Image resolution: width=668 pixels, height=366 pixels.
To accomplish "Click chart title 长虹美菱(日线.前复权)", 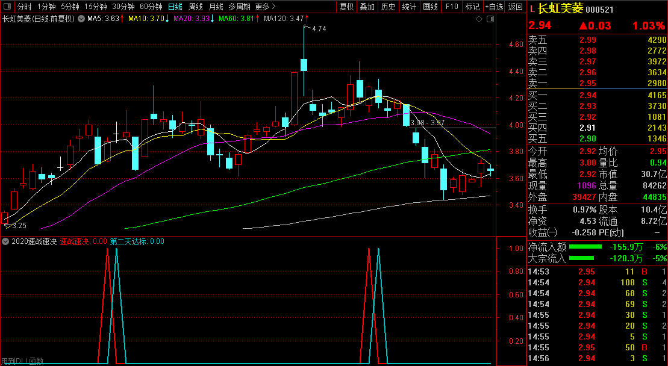I will (39, 19).
